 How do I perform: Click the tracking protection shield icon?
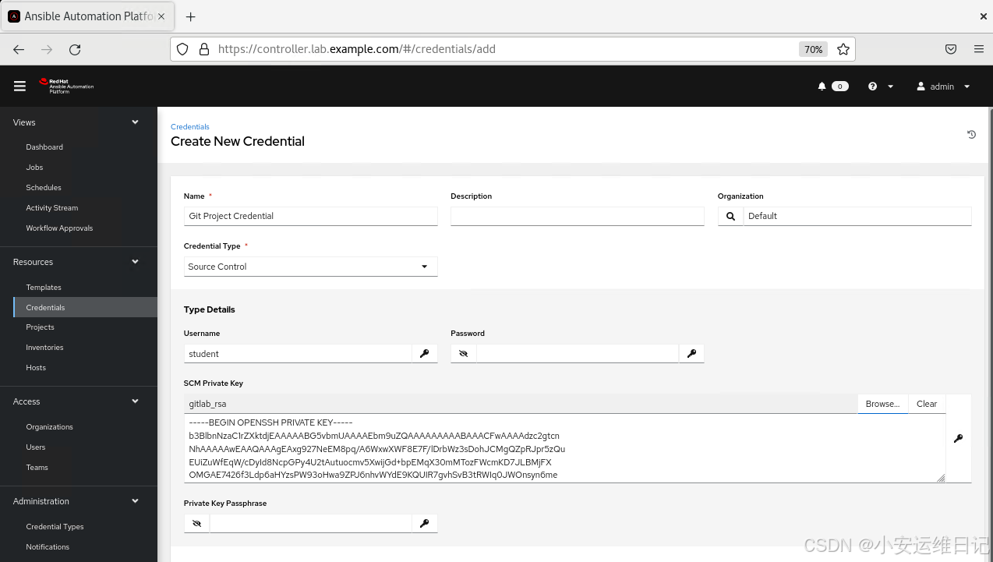pyautogui.click(x=182, y=49)
